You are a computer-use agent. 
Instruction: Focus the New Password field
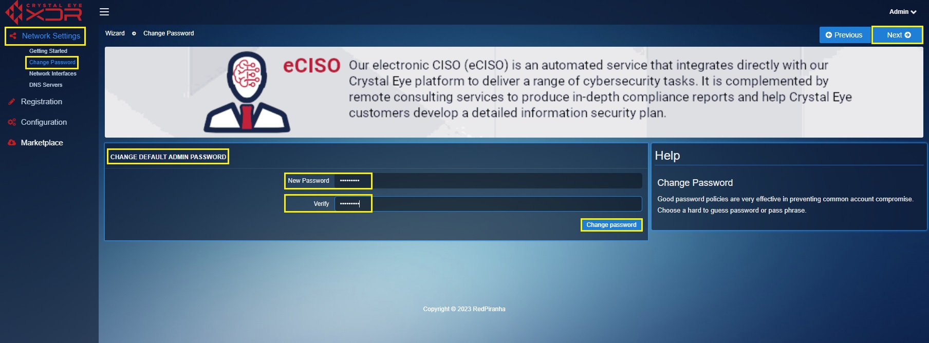(488, 181)
